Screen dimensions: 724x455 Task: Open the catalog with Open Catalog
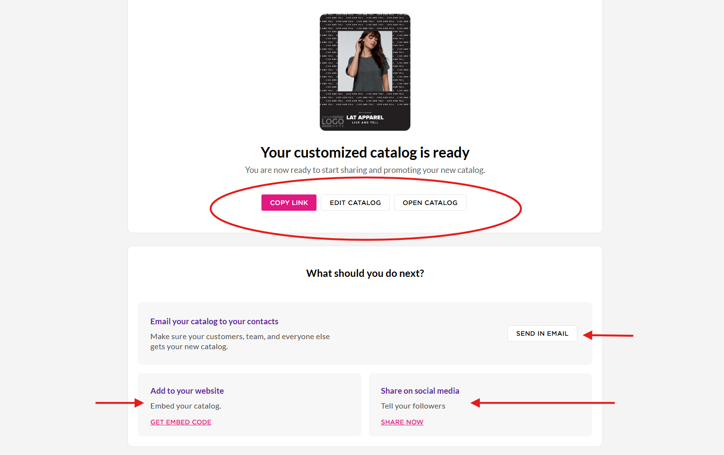click(430, 203)
